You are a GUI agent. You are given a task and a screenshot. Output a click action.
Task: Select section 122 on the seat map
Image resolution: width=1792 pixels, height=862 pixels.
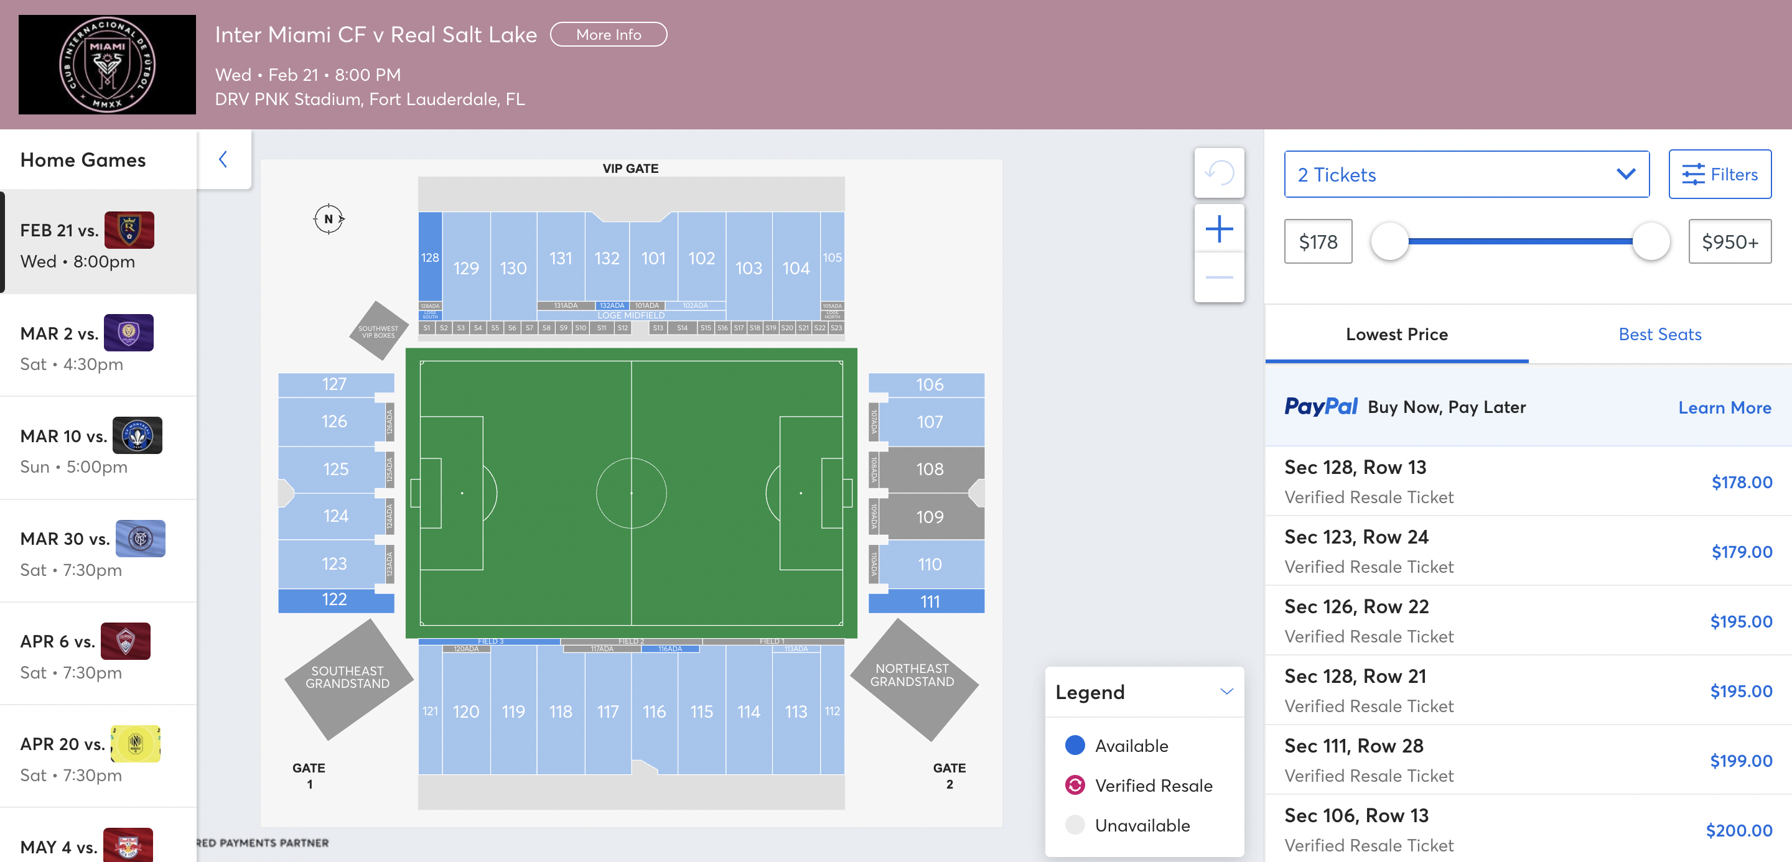pyautogui.click(x=336, y=600)
